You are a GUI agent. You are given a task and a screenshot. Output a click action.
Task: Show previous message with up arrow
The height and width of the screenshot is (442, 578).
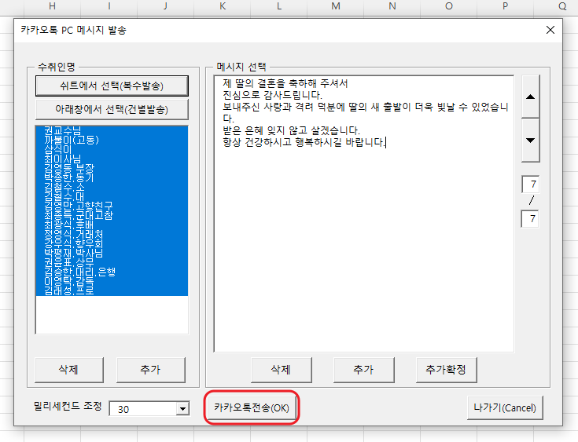coord(531,97)
